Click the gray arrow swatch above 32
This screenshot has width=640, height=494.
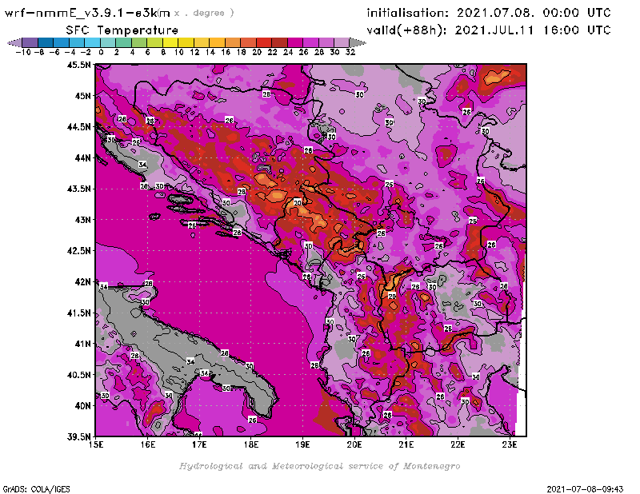[x=357, y=42]
